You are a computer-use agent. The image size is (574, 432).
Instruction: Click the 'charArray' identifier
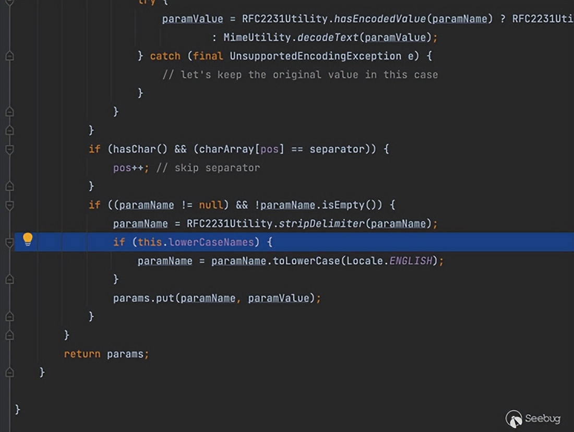226,149
